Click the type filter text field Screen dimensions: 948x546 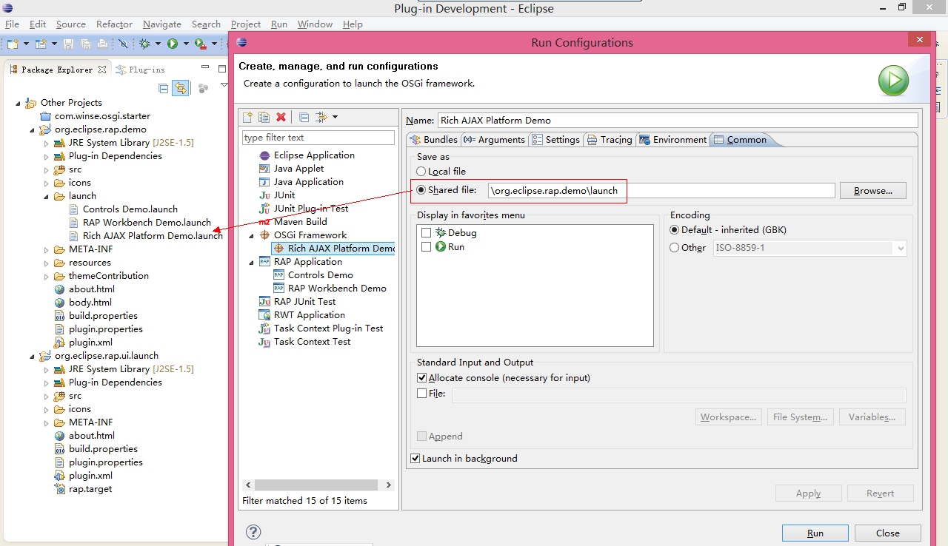click(x=318, y=138)
